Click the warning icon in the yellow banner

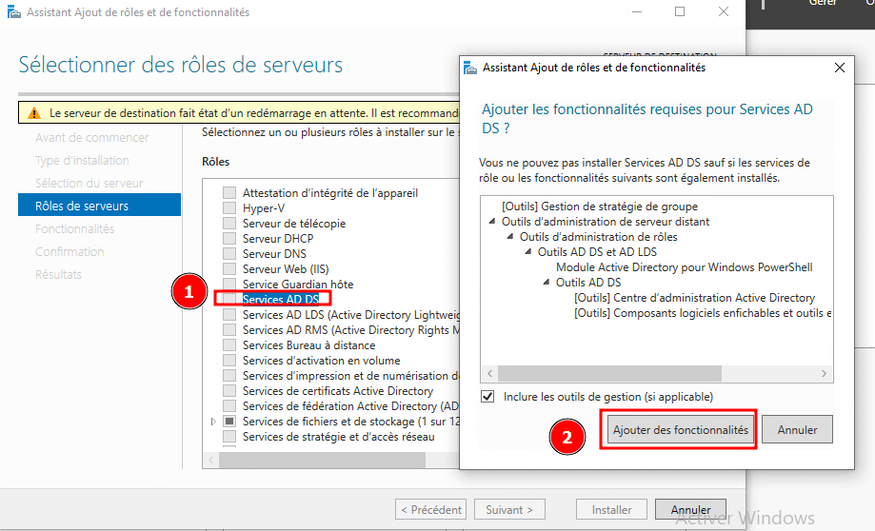(34, 112)
